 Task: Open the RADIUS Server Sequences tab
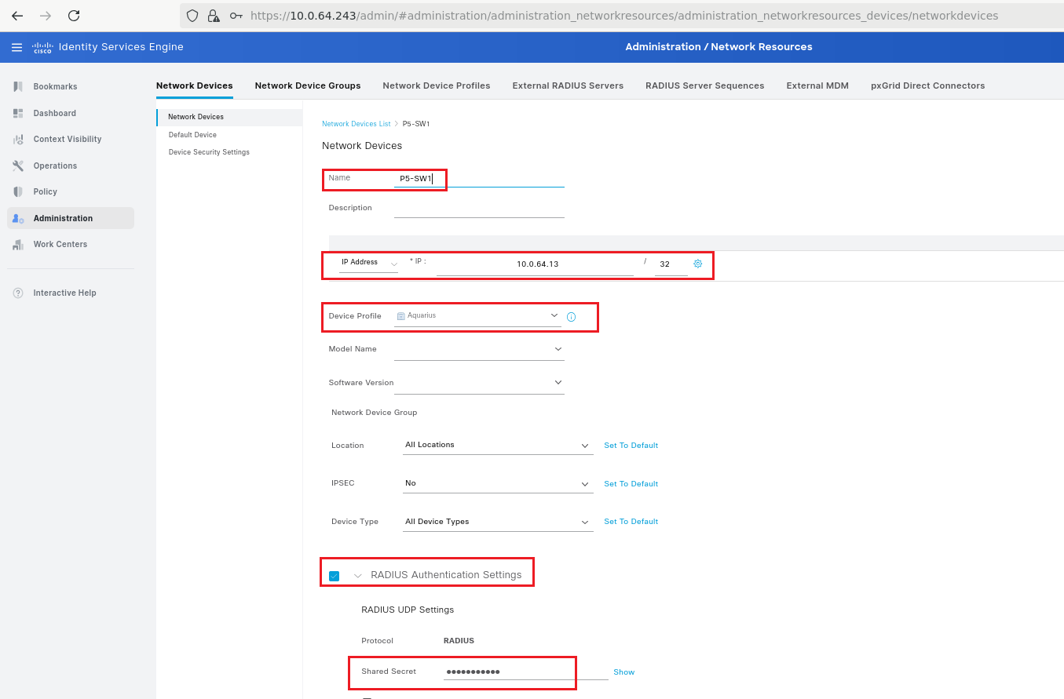point(705,86)
